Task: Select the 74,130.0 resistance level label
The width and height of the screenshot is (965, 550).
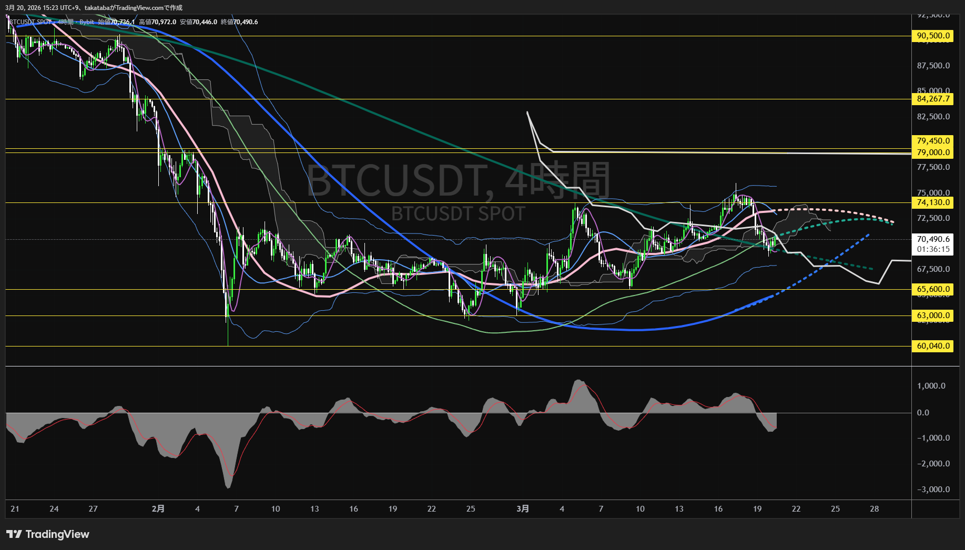Action: 933,202
